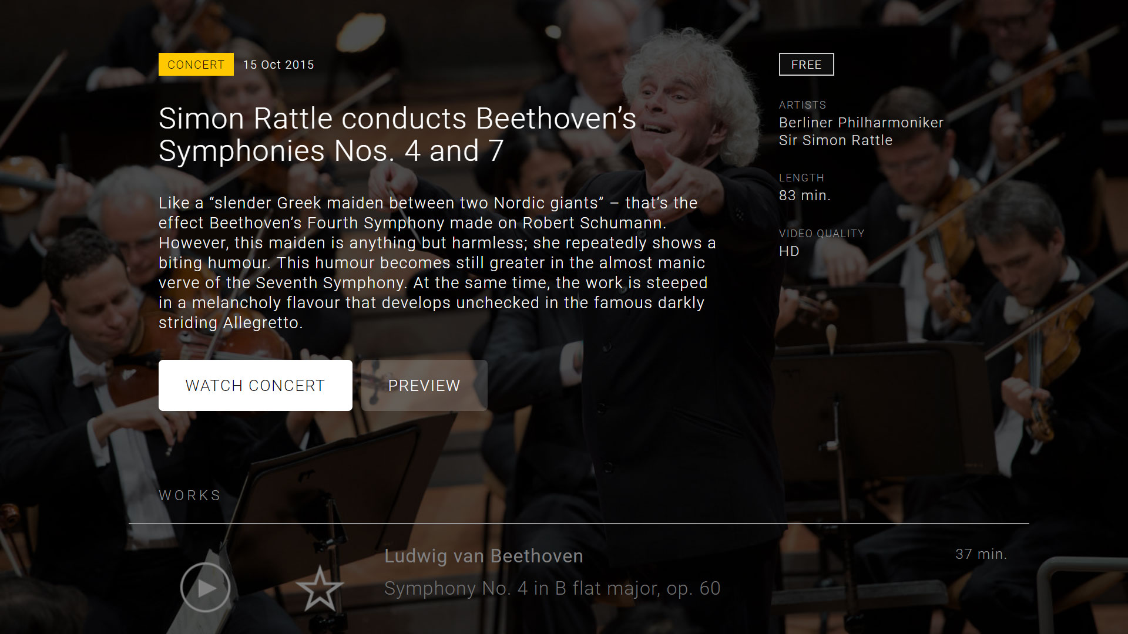
Task: Click WATCH CONCERT
Action: coord(255,385)
